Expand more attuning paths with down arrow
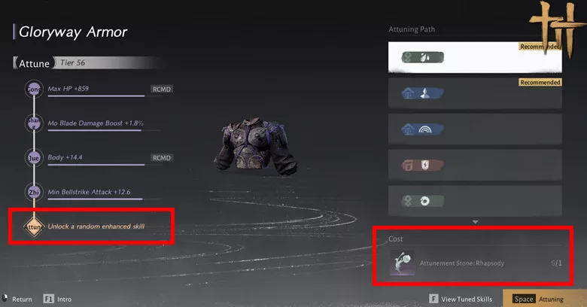 475,222
